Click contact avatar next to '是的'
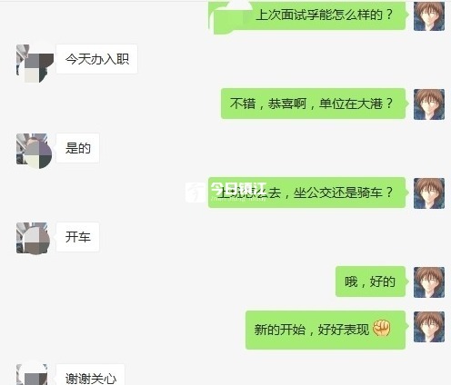The height and width of the screenshot is (385, 451). pyautogui.click(x=34, y=151)
